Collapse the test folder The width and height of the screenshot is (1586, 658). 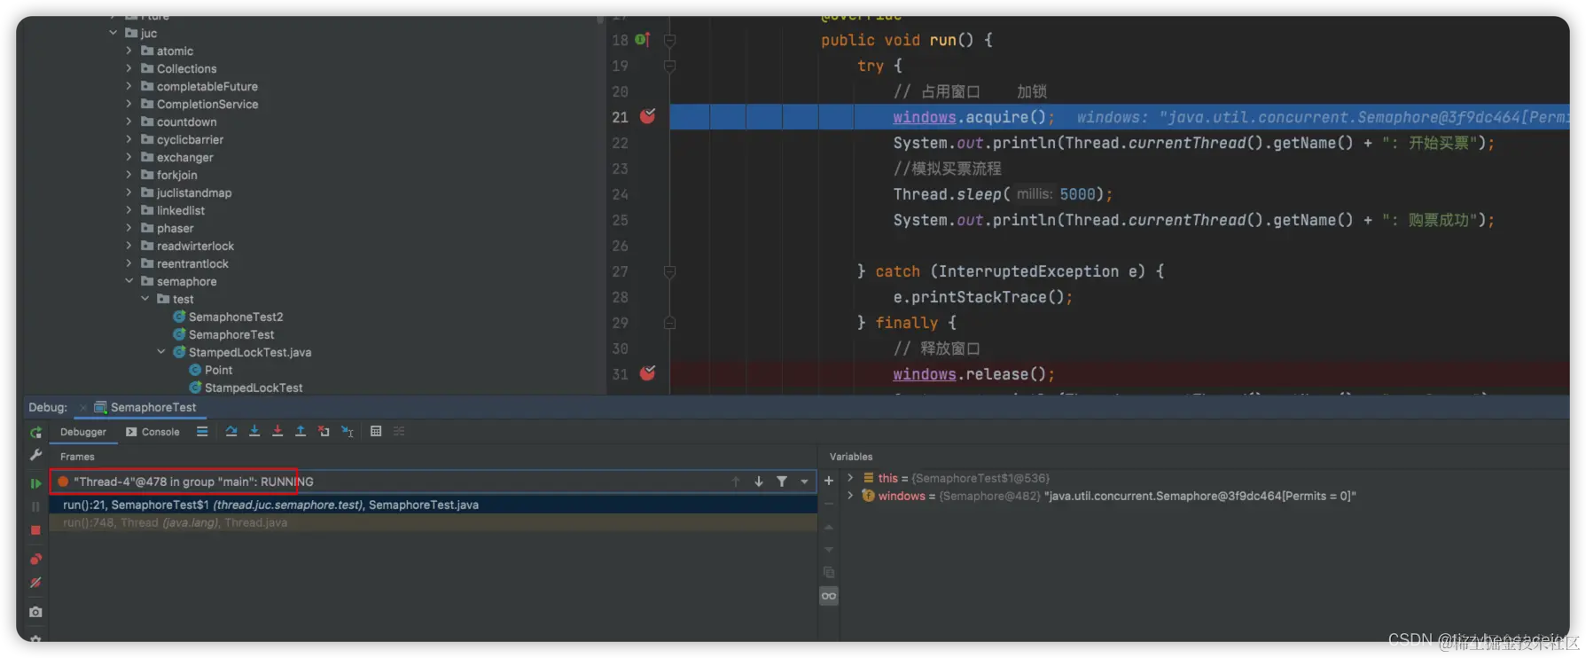point(145,299)
